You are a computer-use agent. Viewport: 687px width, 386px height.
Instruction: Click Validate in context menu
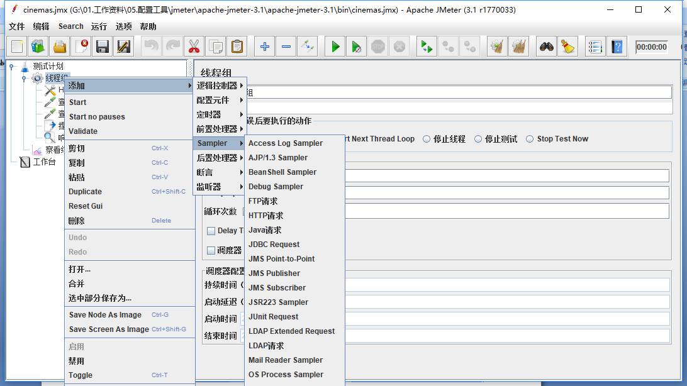129,131
